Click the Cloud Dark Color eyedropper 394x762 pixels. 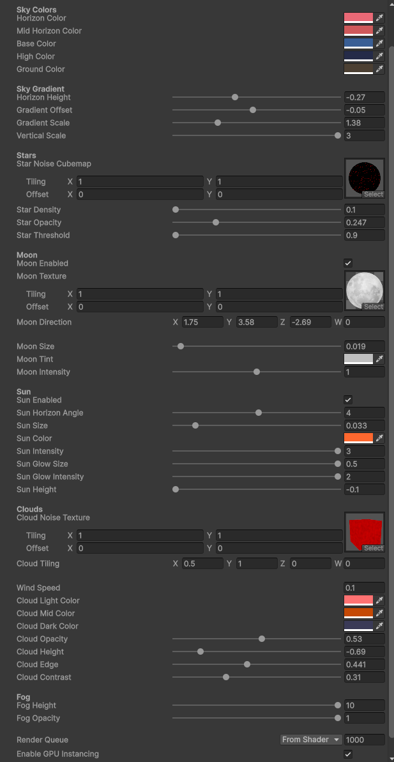tap(379, 626)
